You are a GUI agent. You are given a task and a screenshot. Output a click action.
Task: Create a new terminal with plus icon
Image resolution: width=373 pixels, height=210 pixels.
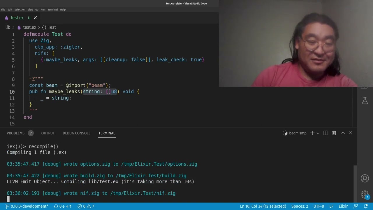point(312,133)
